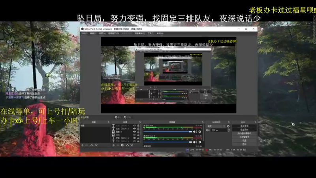Click the 300 ms transition duration field

click(x=219, y=130)
